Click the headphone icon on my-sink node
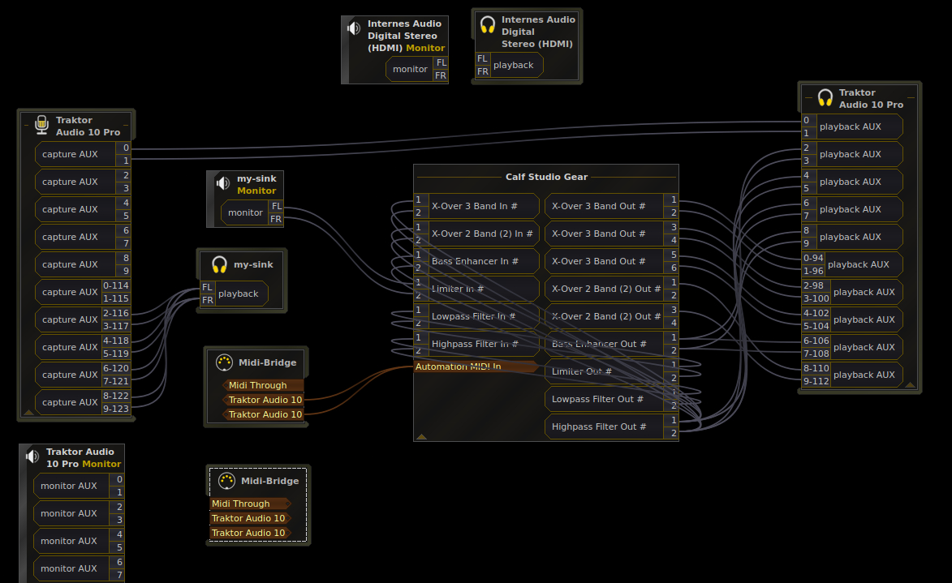 tap(219, 264)
